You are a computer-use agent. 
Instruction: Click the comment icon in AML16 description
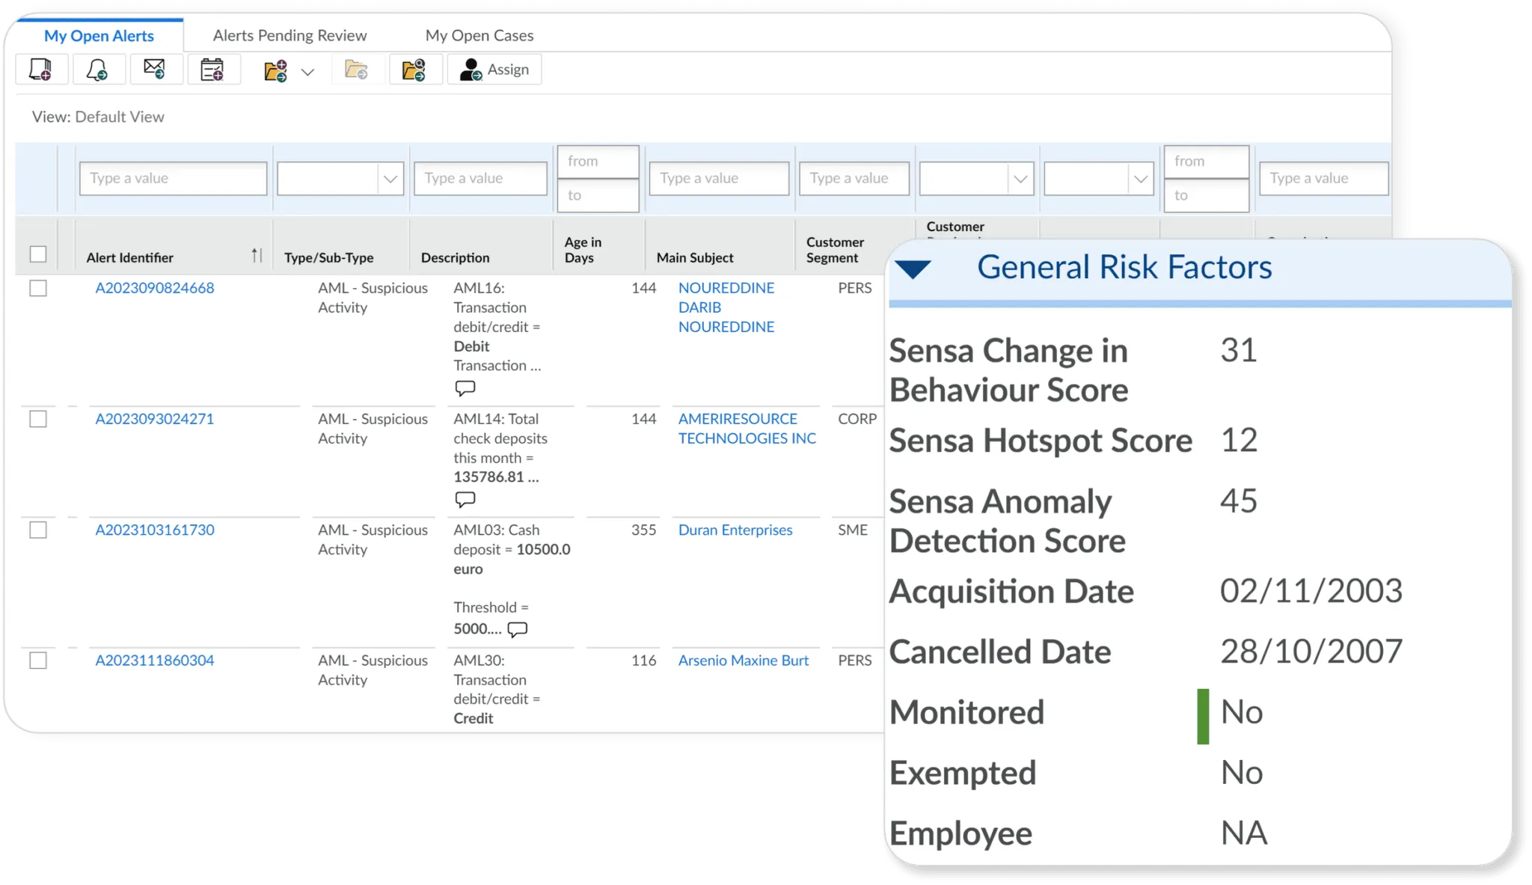click(x=465, y=388)
